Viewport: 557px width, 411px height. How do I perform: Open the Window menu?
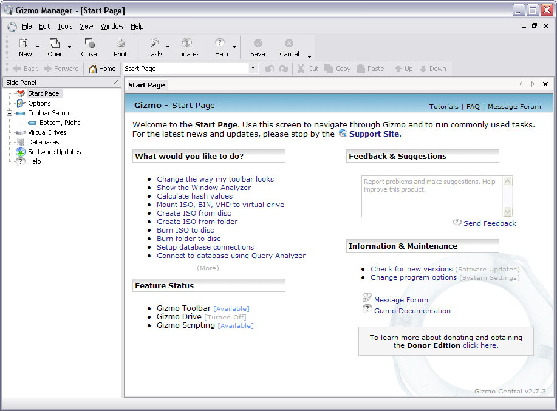click(112, 26)
